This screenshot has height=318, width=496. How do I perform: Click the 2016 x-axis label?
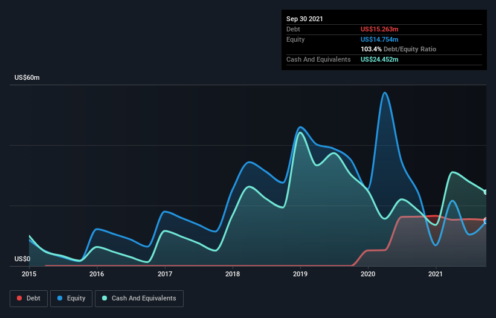(97, 274)
